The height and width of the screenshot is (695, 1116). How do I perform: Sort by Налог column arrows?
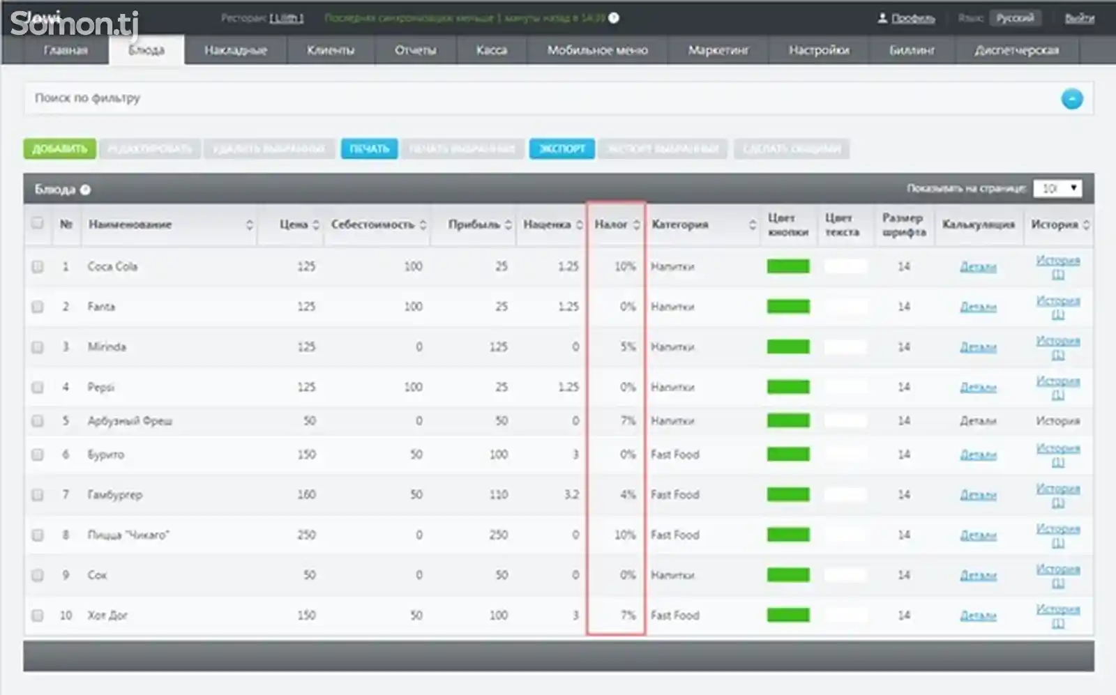[x=636, y=224]
